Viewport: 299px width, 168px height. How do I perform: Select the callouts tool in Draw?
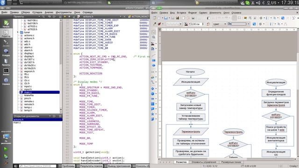(153, 109)
